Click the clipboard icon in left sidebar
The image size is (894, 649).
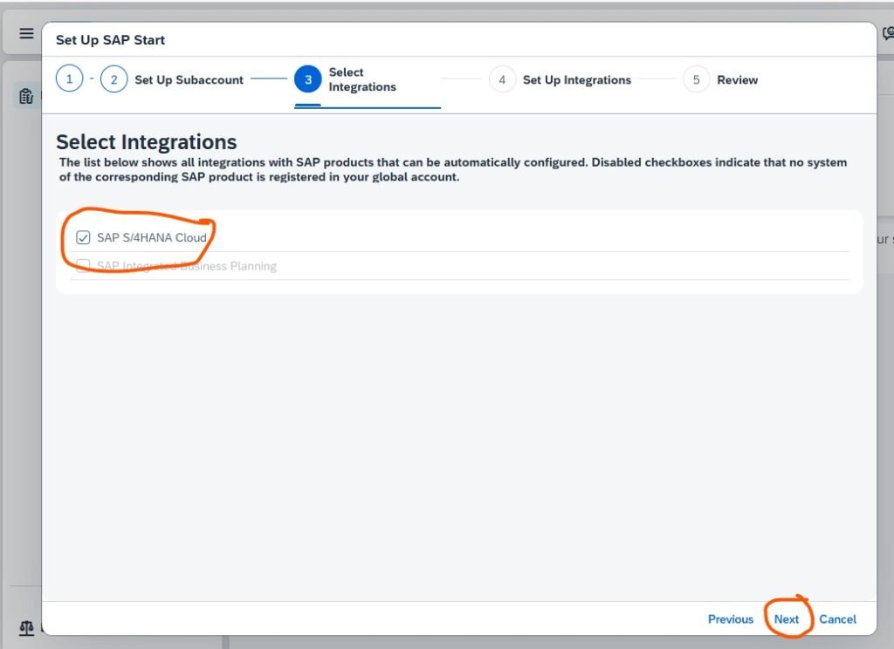pos(26,96)
